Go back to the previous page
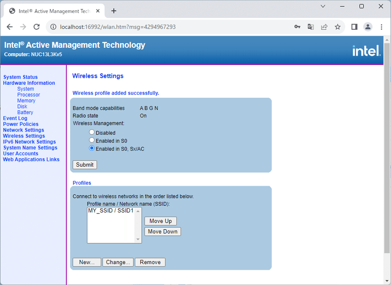 (10, 27)
